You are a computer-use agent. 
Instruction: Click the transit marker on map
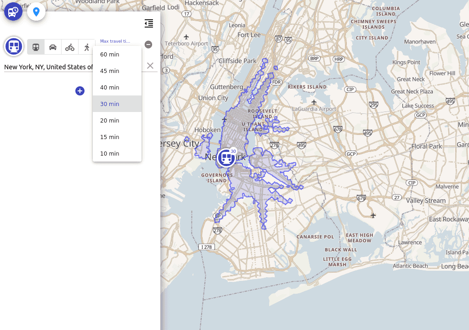(x=226, y=157)
